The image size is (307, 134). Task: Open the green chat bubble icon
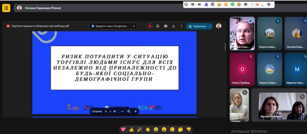232,4
